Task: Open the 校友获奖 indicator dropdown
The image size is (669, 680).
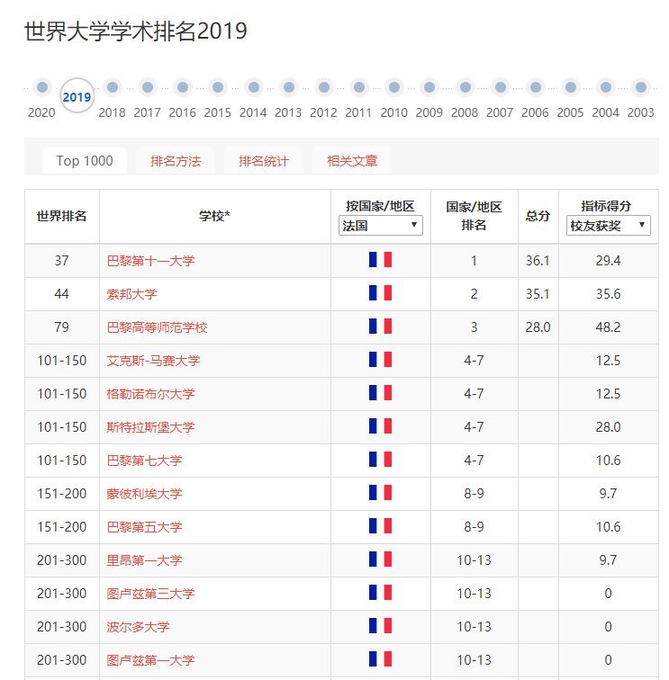Action: (x=608, y=226)
